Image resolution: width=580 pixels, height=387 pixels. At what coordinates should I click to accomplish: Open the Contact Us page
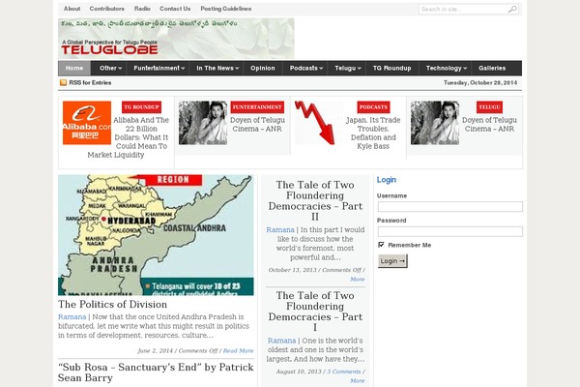(175, 9)
